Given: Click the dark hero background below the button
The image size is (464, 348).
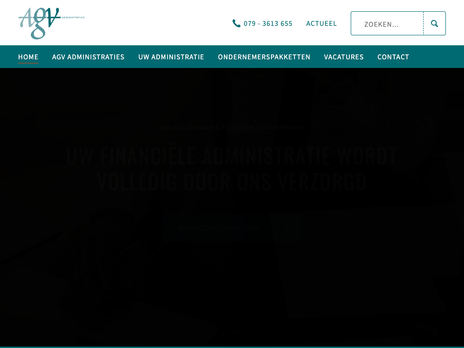Looking at the screenshot, I should [x=232, y=290].
